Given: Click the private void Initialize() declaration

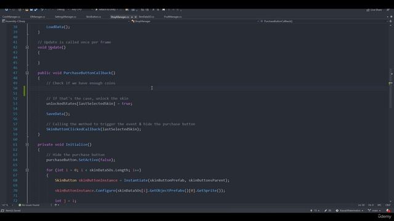Looking at the screenshot, I should click(x=65, y=145).
